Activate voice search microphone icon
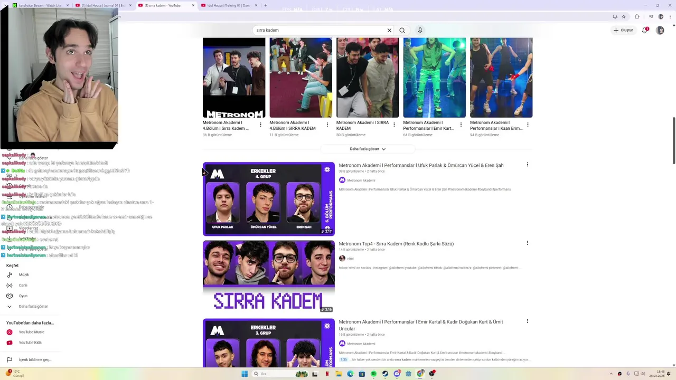Screen dimensions: 676x380 pos(420,30)
